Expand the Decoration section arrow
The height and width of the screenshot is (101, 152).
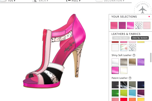(124, 1)
